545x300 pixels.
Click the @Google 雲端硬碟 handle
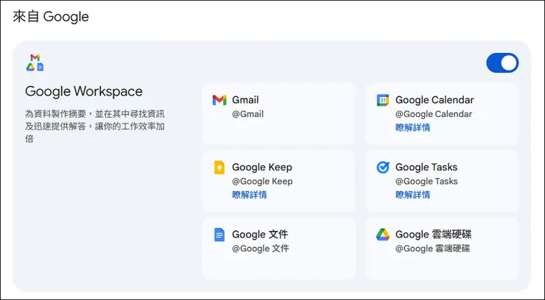pyautogui.click(x=433, y=249)
